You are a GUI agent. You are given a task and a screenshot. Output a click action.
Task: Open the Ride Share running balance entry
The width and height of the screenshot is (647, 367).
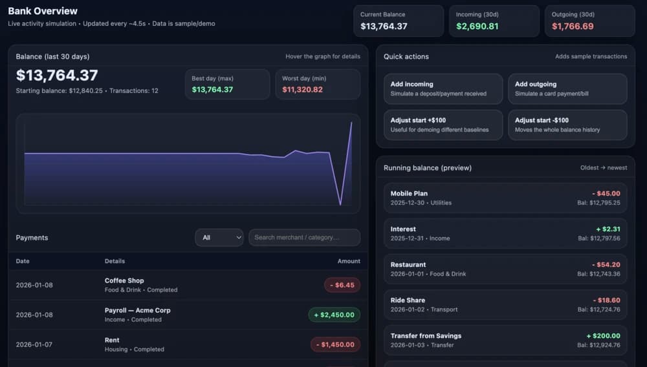pos(505,305)
